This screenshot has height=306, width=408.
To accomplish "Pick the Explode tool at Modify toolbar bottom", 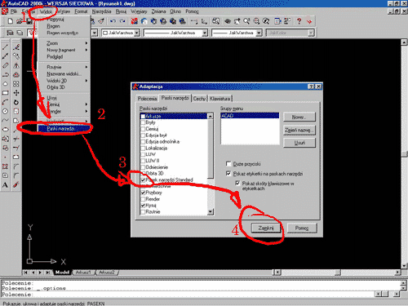I will [16, 185].
